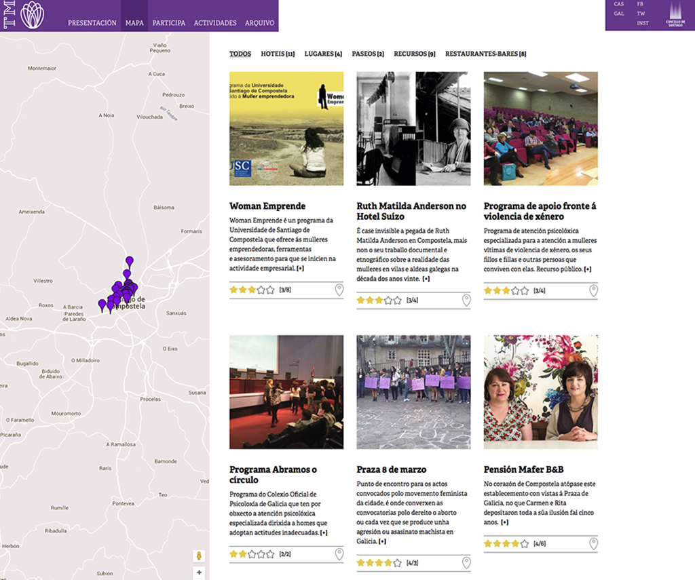Zoom in the map with plus button
The image size is (695, 580).
coord(199,573)
